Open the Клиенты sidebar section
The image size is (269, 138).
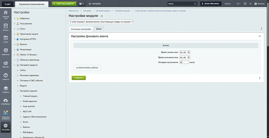tap(6, 77)
